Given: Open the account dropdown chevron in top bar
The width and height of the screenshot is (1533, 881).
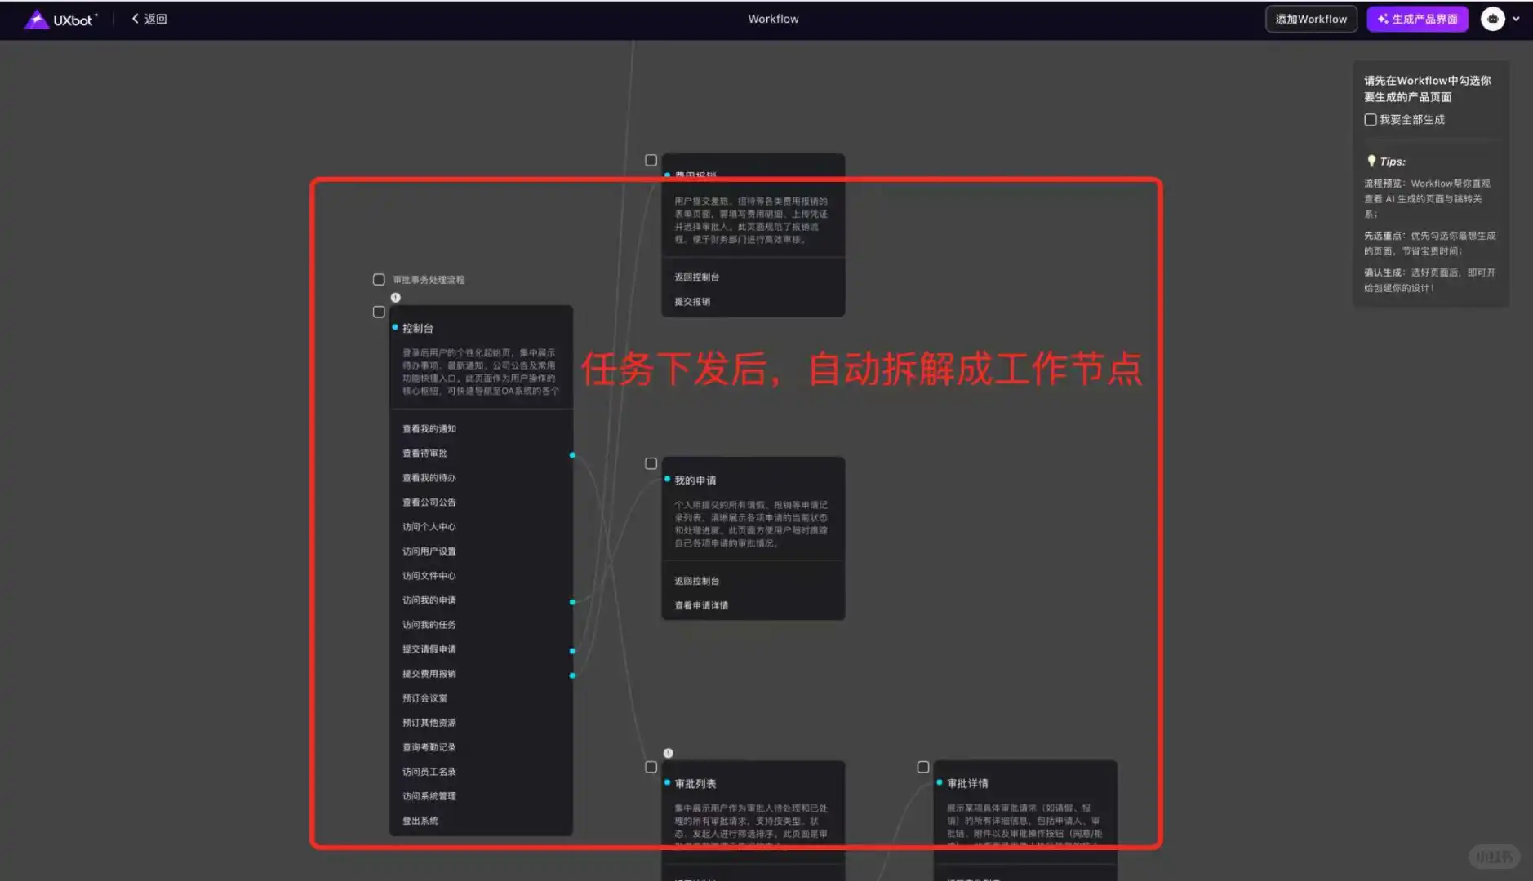Looking at the screenshot, I should point(1515,18).
